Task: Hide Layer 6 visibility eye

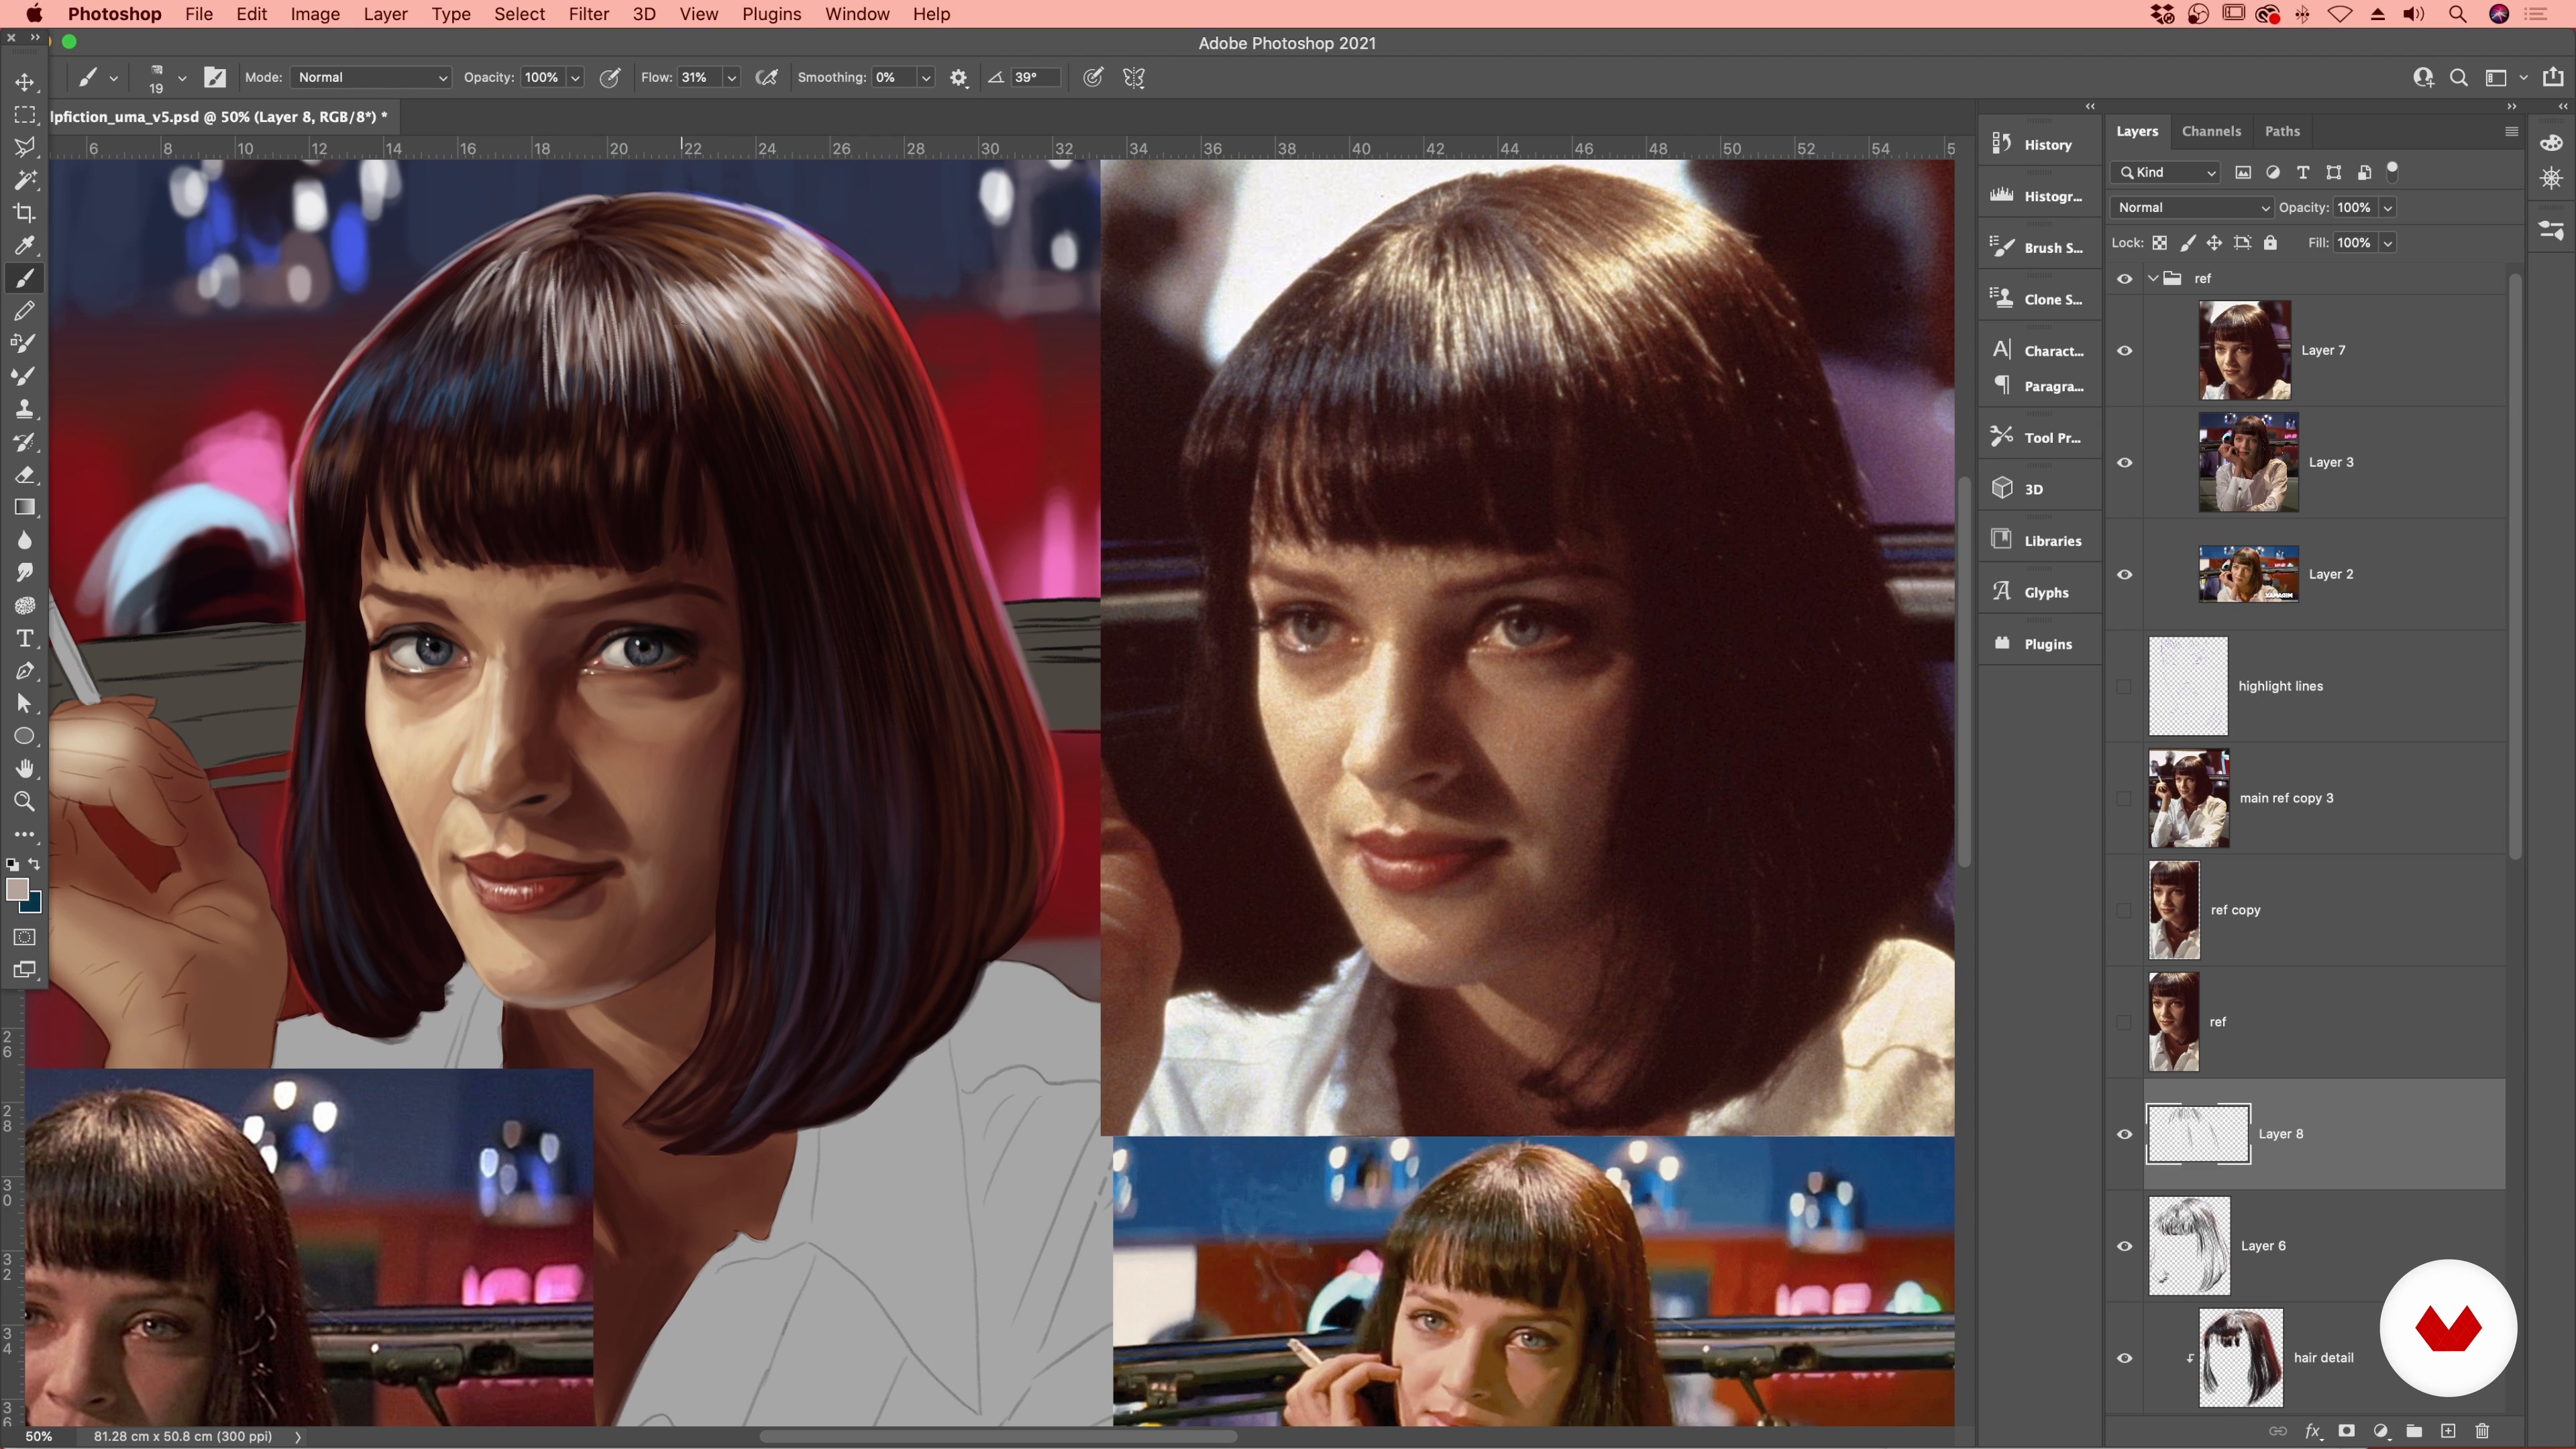Action: (x=2124, y=1247)
